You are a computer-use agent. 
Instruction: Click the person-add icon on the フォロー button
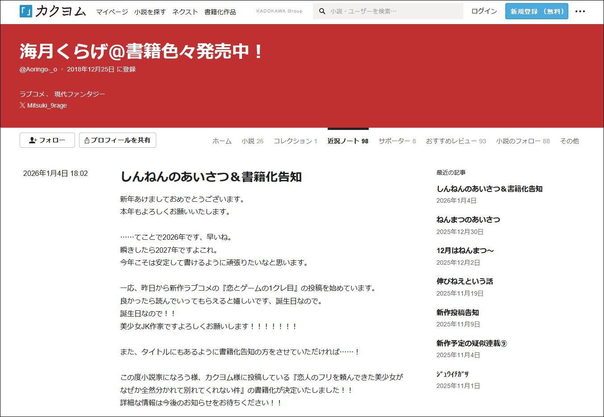coord(33,140)
